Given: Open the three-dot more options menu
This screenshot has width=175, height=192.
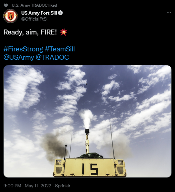Looking at the screenshot, I should pyautogui.click(x=169, y=13).
